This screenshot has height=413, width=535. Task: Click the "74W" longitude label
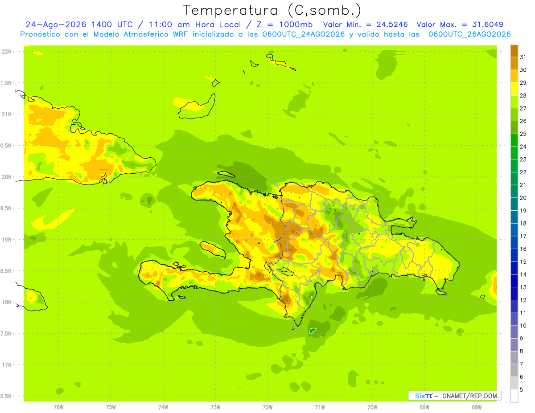pos(163,407)
